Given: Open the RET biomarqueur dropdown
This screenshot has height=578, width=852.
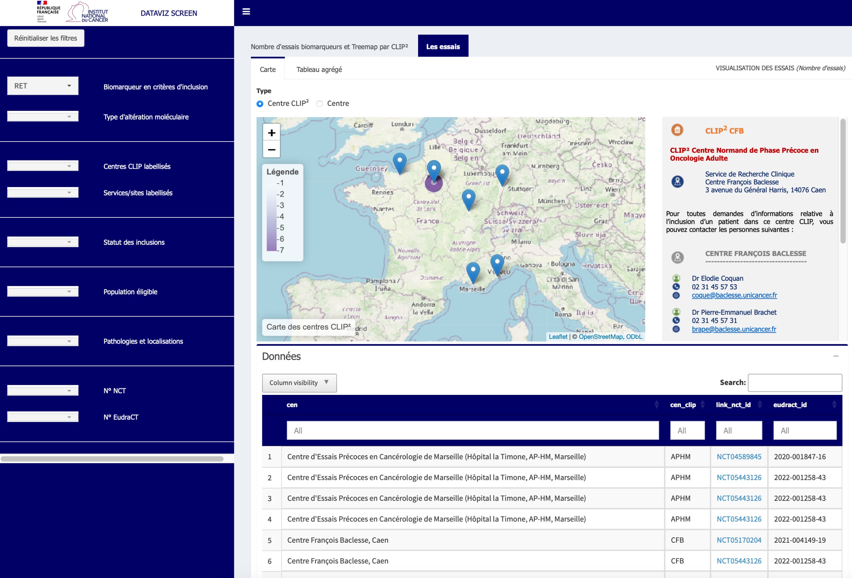Looking at the screenshot, I should tap(43, 86).
